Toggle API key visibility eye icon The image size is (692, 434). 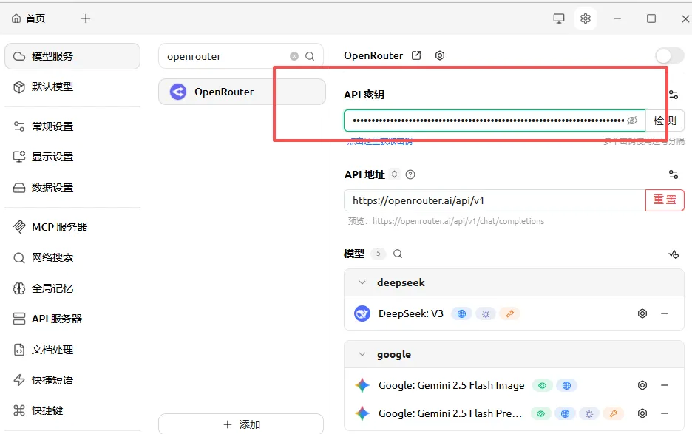point(632,121)
